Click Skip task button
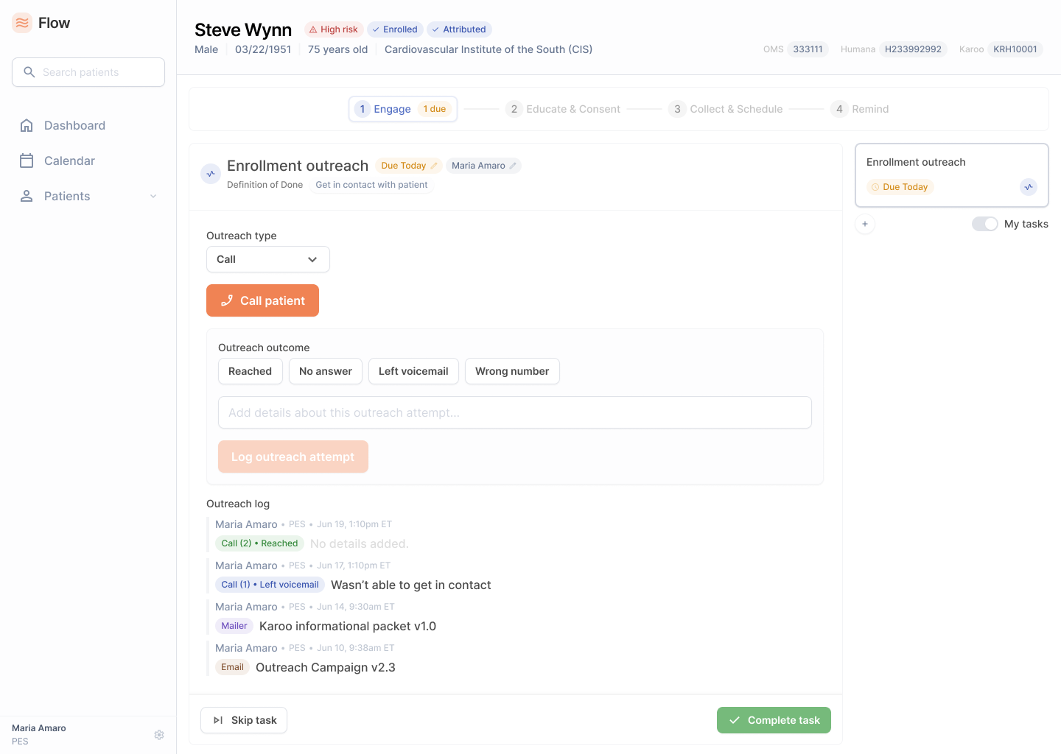Screen dimensions: 1061x754 244,720
